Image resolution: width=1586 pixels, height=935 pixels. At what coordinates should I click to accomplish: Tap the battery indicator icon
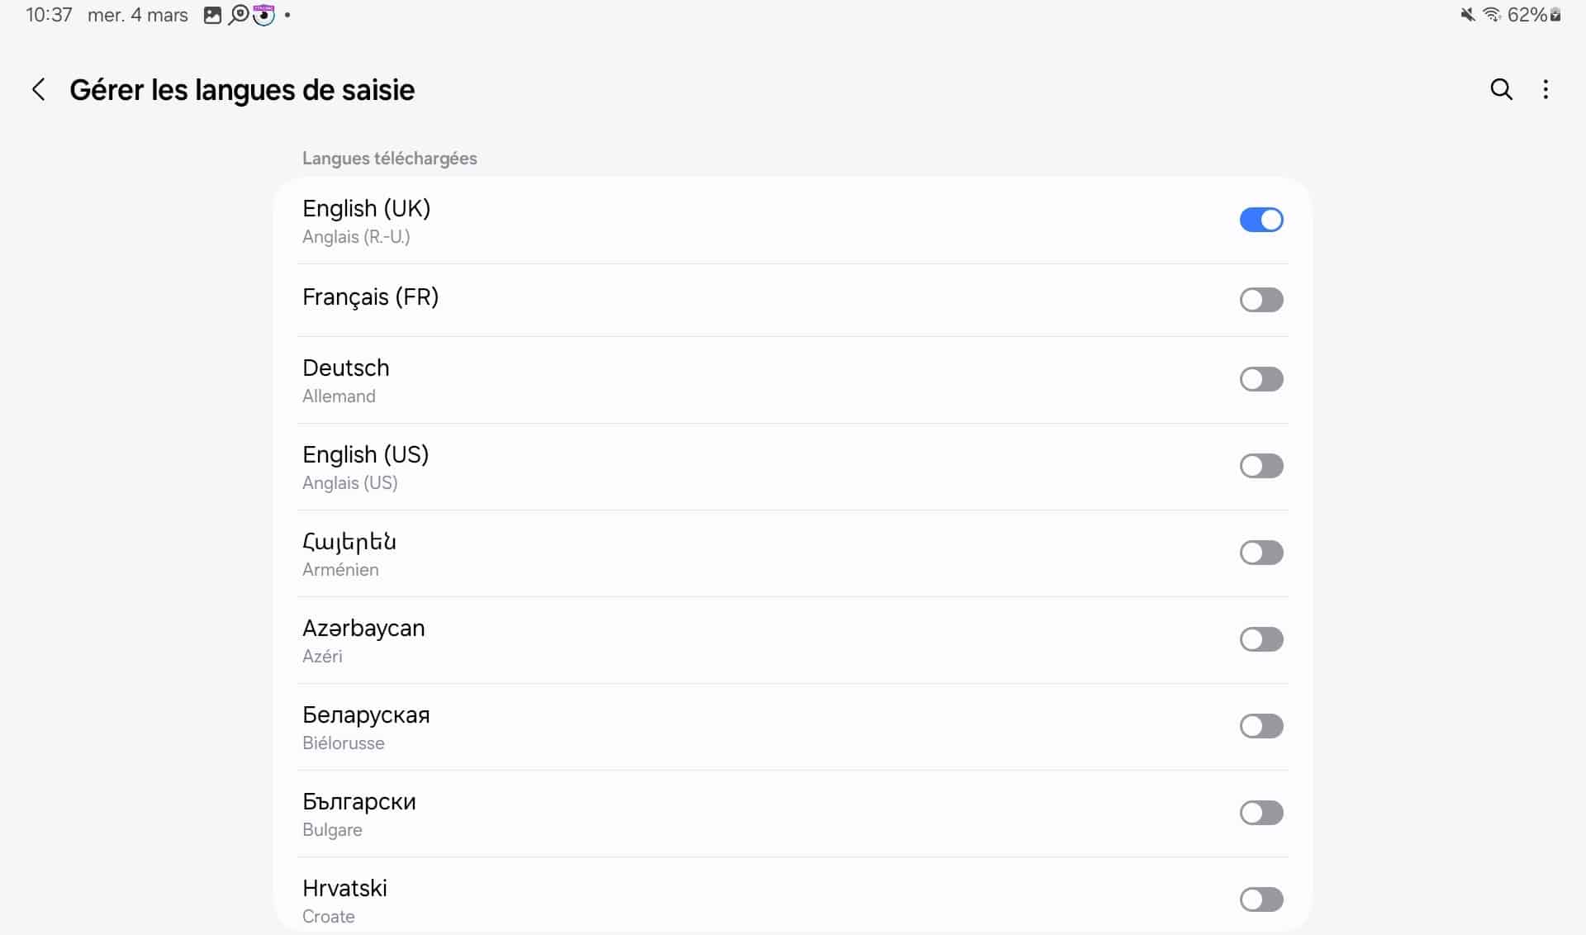tap(1555, 15)
